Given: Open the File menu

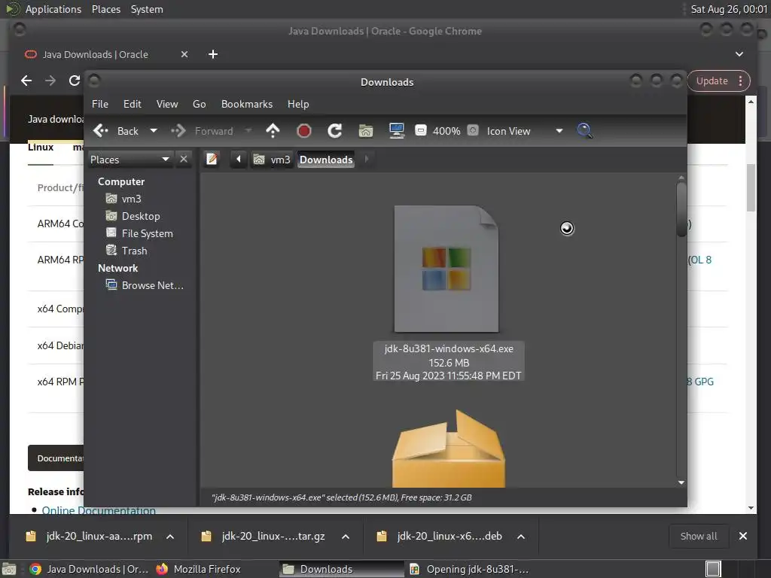Looking at the screenshot, I should tap(100, 104).
